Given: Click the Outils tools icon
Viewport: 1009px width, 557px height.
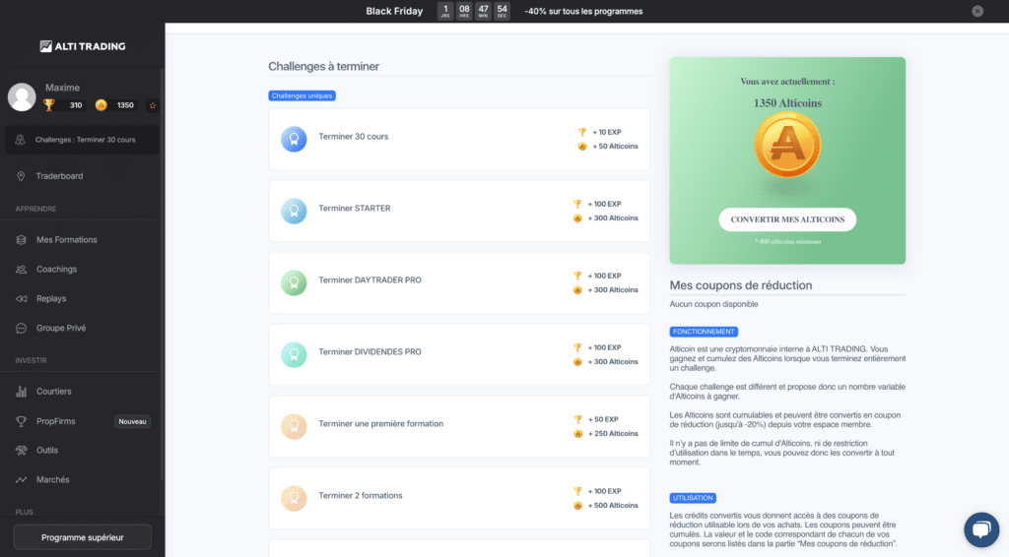Looking at the screenshot, I should 22,451.
